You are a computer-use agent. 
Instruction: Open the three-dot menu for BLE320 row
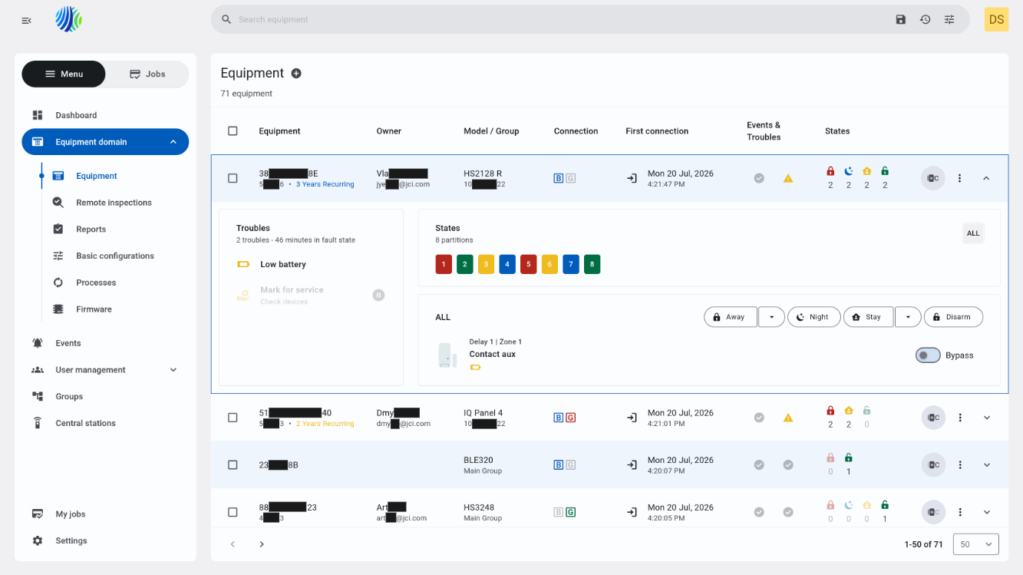click(959, 465)
